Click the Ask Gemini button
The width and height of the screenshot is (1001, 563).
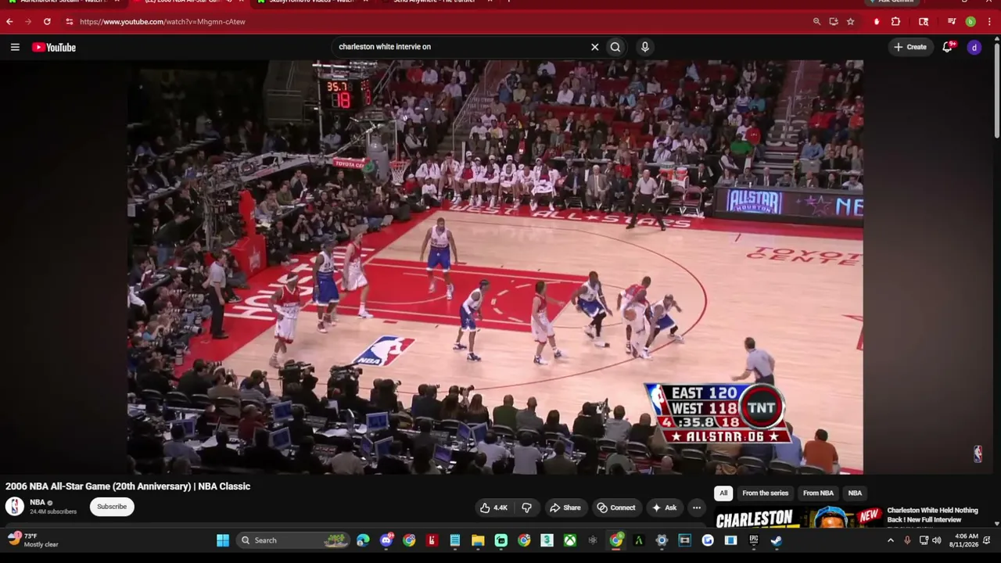coord(893,2)
